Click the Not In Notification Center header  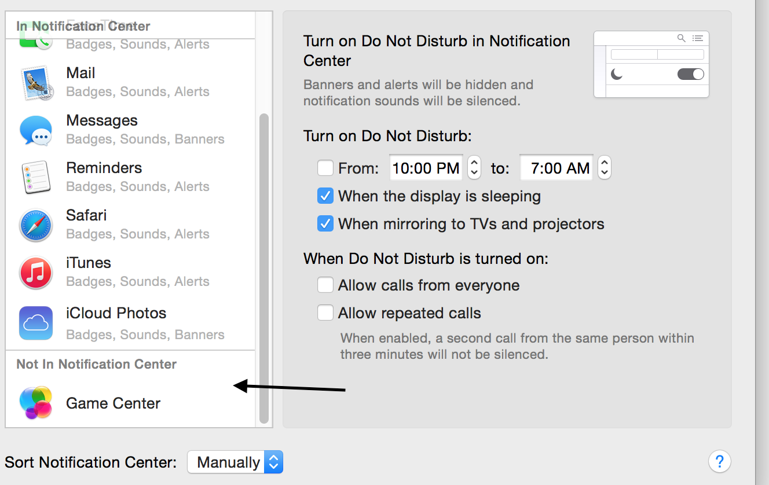[97, 364]
